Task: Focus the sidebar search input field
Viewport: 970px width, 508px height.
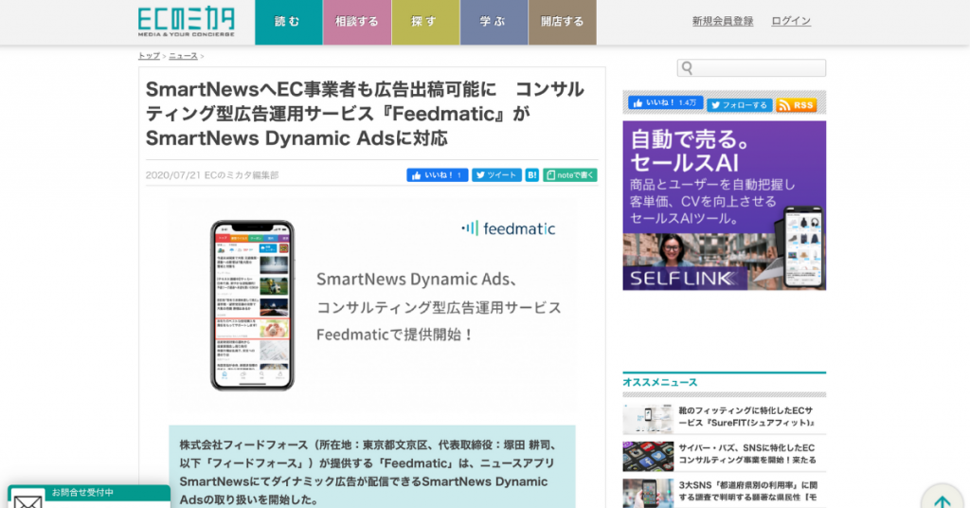Action: coord(751,68)
